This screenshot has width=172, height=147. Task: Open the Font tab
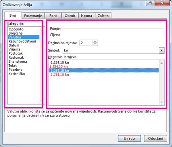pyautogui.click(x=53, y=16)
